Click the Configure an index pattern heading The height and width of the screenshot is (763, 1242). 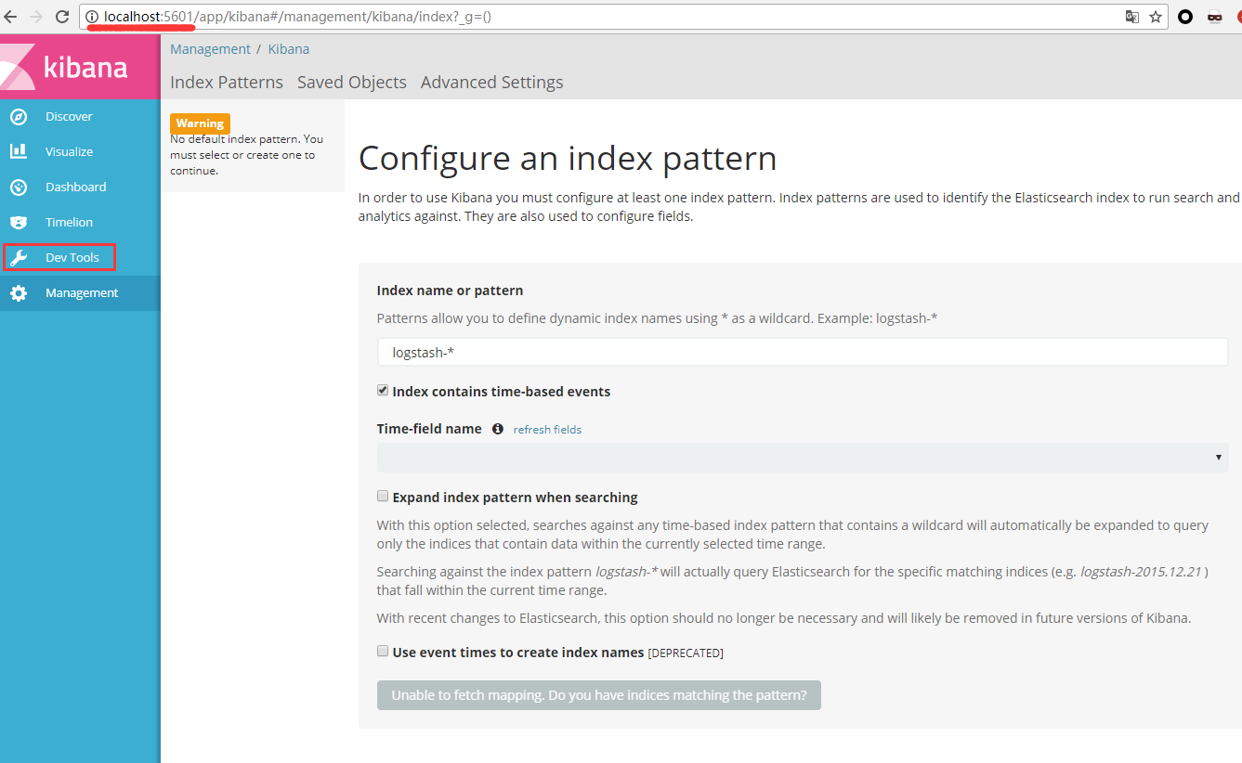pyautogui.click(x=568, y=159)
